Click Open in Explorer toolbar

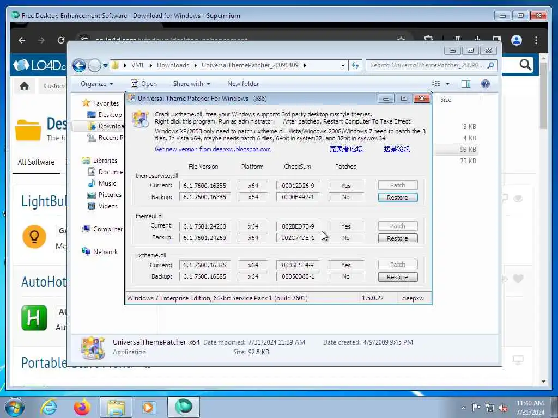tap(144, 84)
